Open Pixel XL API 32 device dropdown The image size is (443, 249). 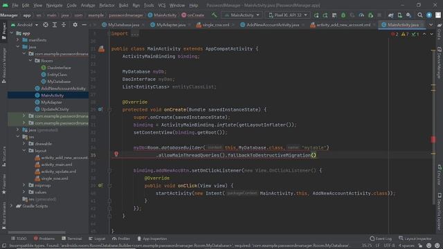288,15
